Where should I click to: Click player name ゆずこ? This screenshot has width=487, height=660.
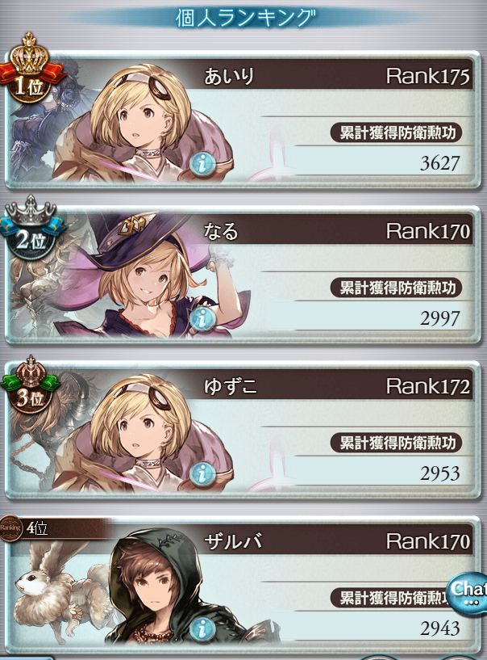(x=231, y=386)
